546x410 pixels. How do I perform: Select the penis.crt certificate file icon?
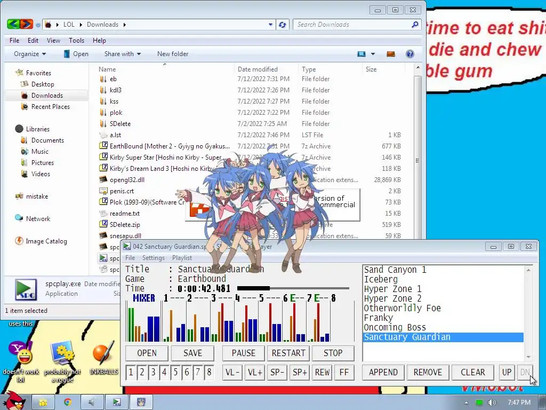tap(103, 191)
